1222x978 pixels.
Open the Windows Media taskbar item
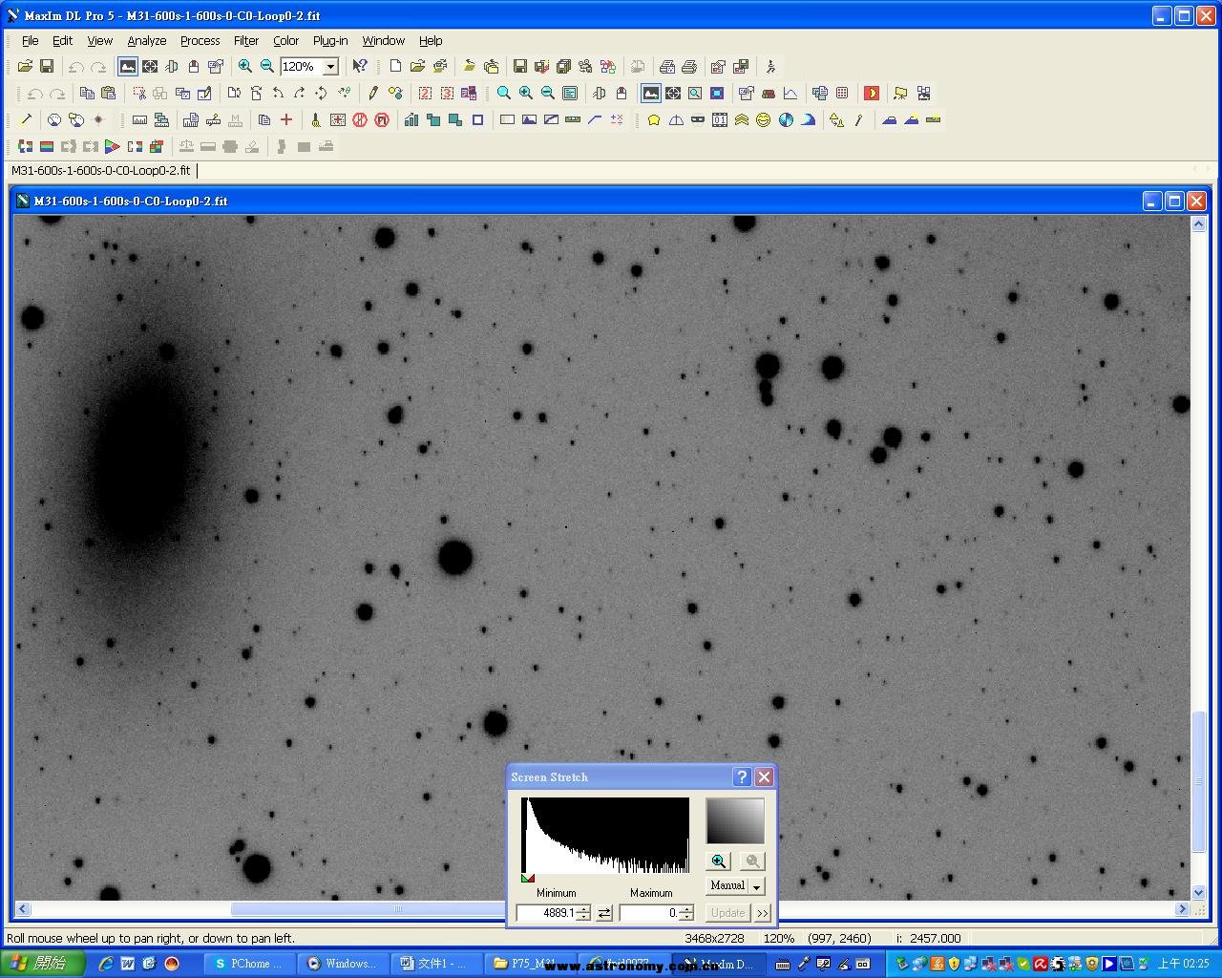coord(344,963)
